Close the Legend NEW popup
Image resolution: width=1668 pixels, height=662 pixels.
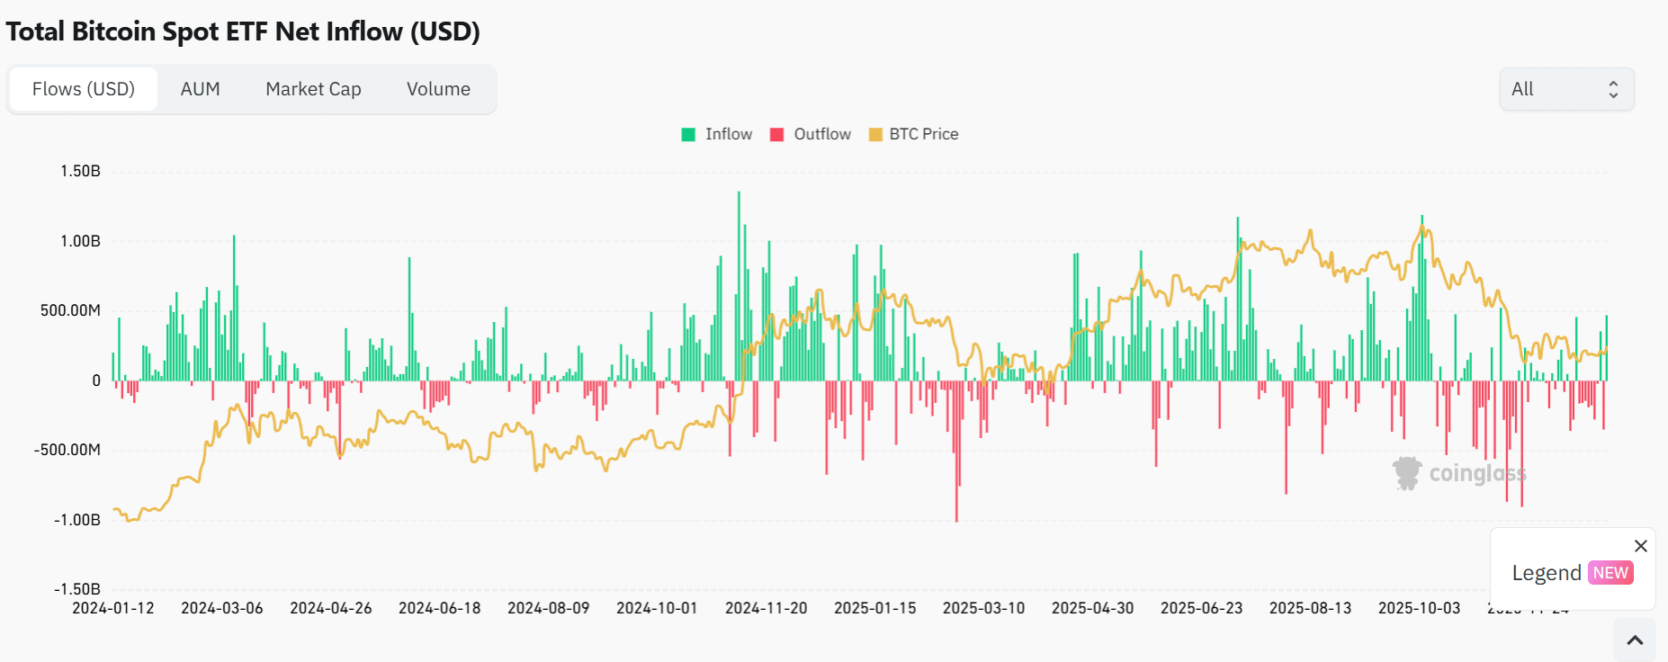pos(1640,546)
